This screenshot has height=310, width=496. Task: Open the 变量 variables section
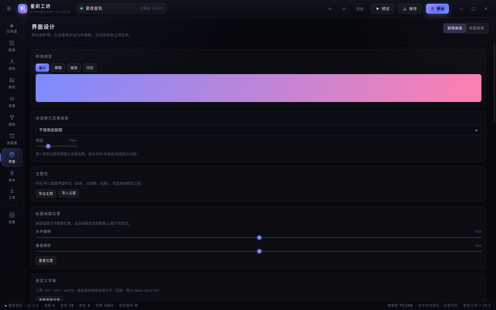12,102
